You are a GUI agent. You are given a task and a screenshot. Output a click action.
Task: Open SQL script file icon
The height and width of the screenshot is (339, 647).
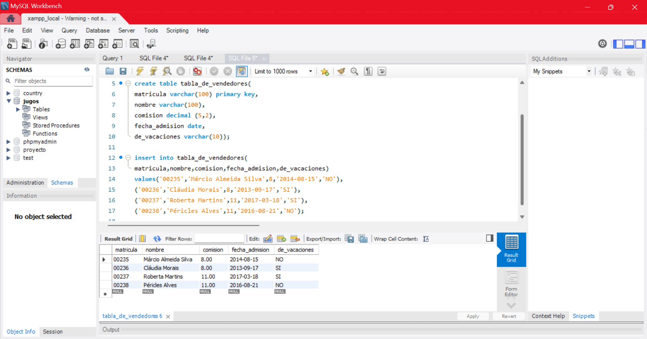[x=26, y=44]
